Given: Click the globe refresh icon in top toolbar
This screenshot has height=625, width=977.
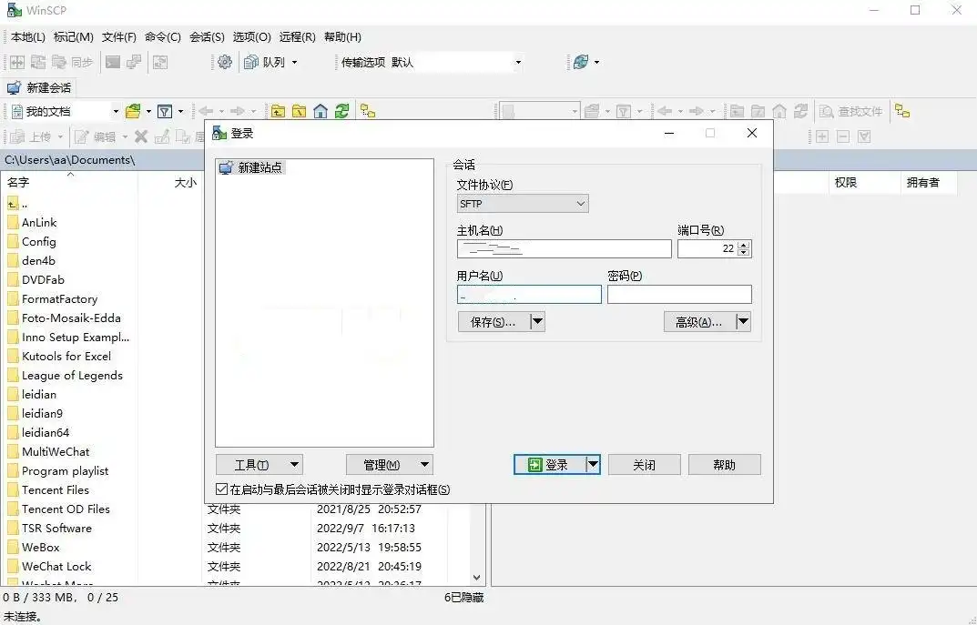Looking at the screenshot, I should [x=581, y=62].
